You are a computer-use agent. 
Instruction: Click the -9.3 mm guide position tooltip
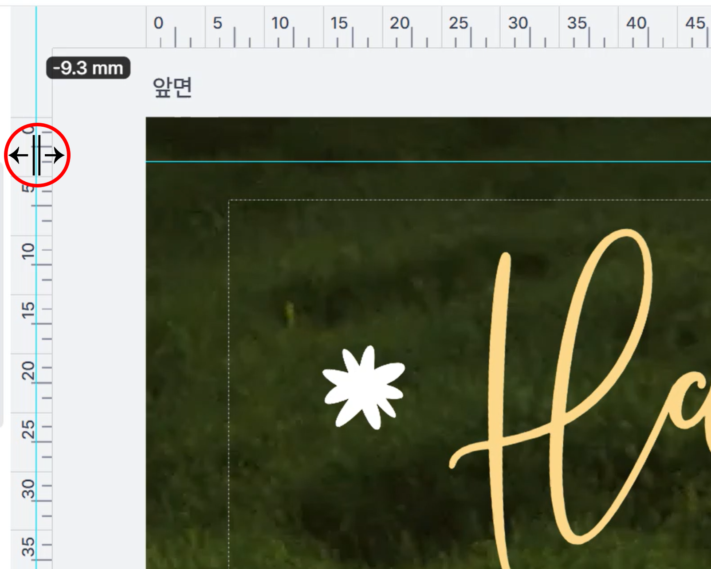(x=88, y=68)
